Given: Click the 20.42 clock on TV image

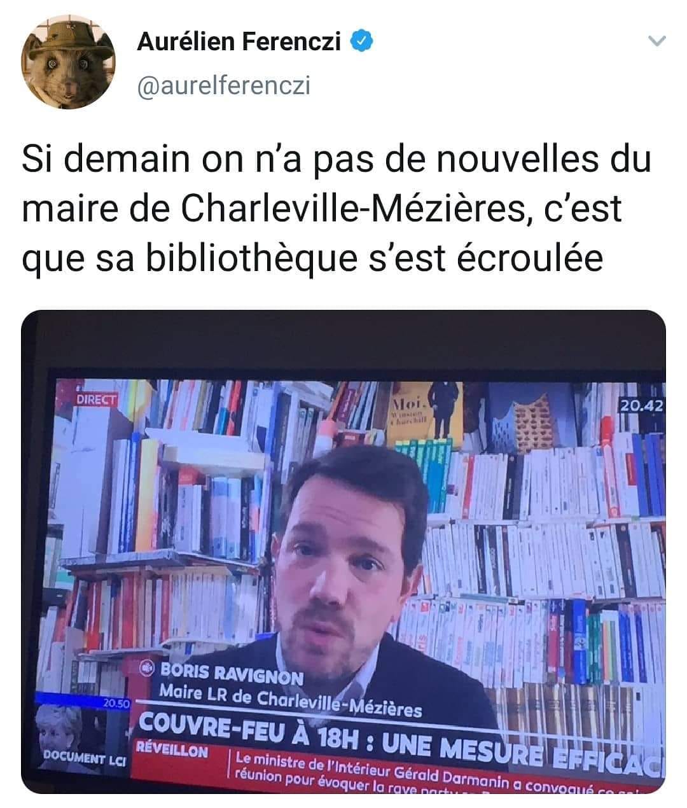Looking at the screenshot, I should click(x=641, y=406).
